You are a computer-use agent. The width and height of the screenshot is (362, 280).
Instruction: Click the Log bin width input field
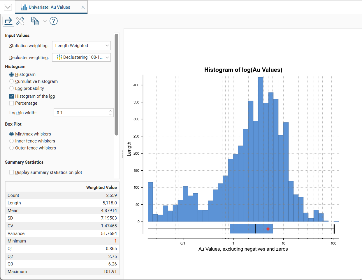coord(81,113)
